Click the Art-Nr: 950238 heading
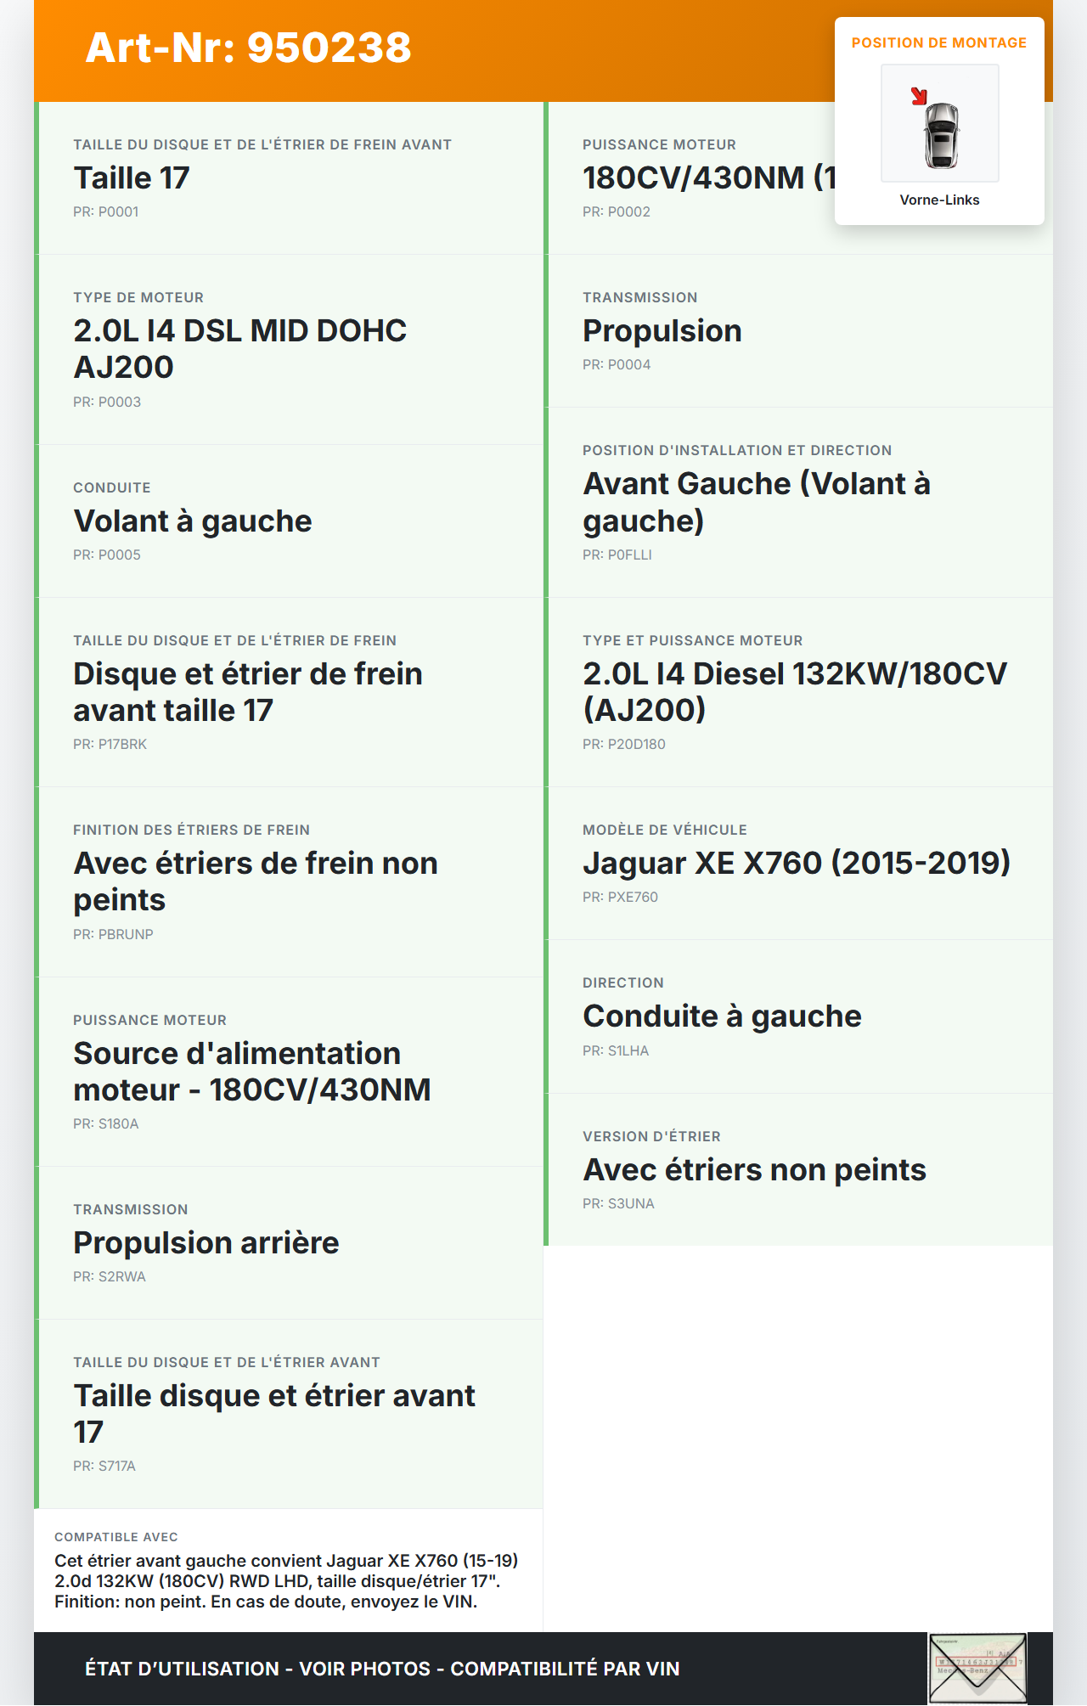 248,48
